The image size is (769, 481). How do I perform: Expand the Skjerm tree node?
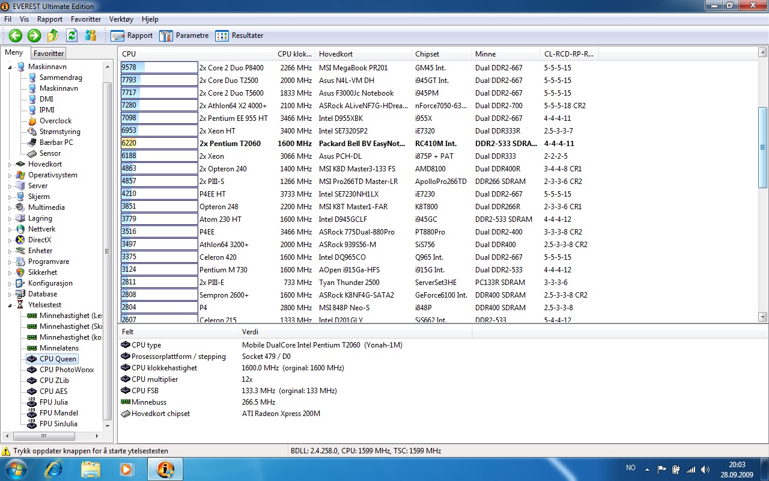click(x=10, y=197)
